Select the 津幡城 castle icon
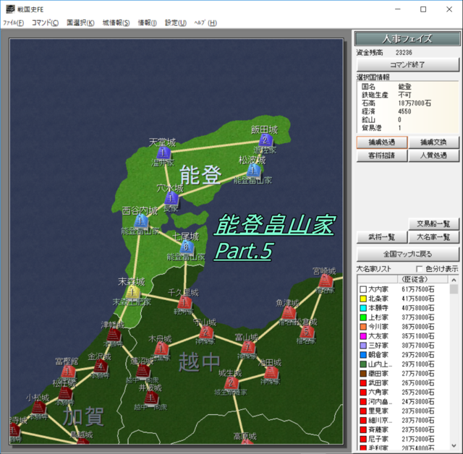Viewport: 463px width, 454px height. (114, 335)
